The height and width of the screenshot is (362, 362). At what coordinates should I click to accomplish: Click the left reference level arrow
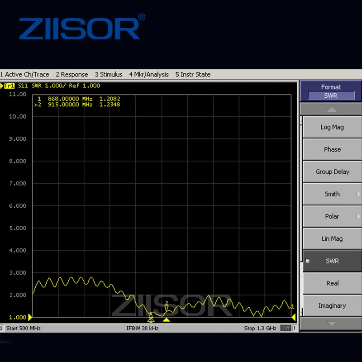[30, 317]
